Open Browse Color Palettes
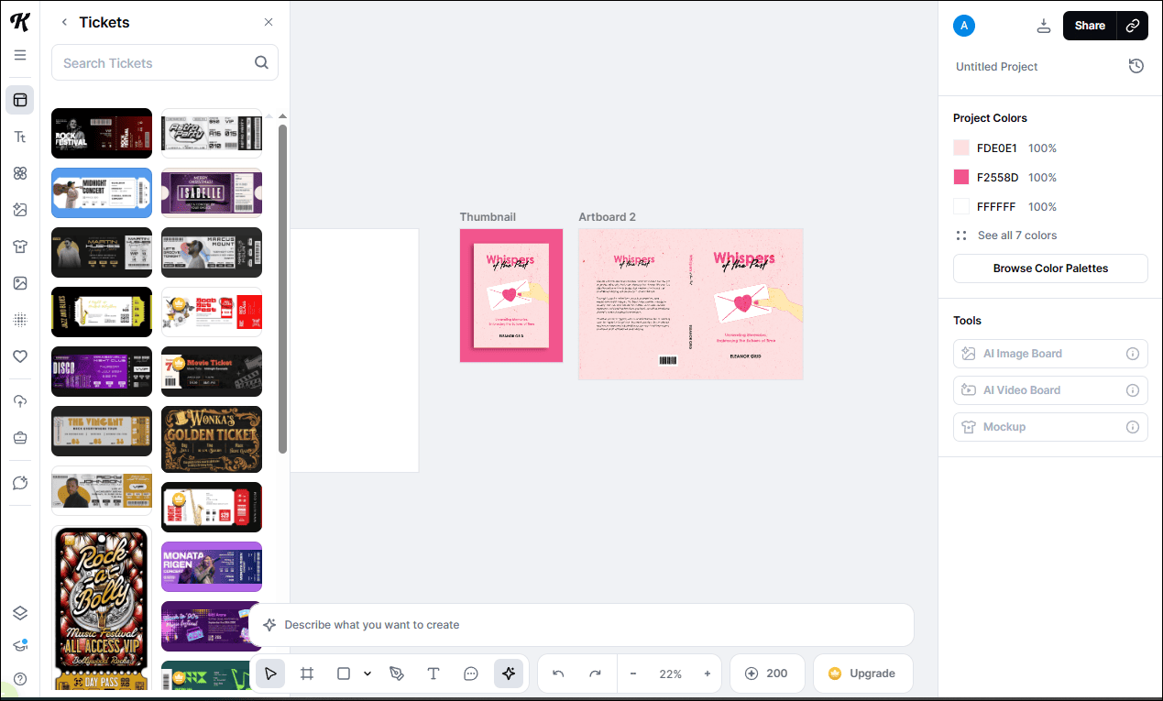This screenshot has height=701, width=1163. point(1050,268)
